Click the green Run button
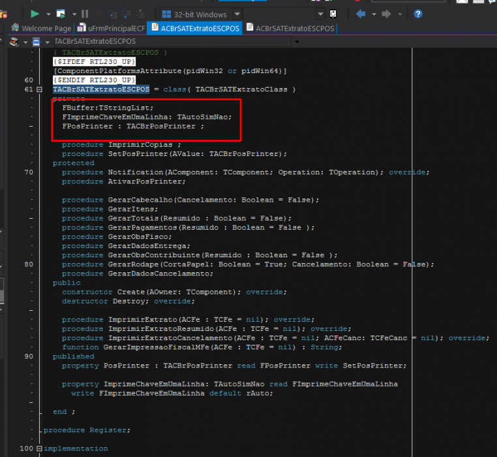This screenshot has width=497, height=457. (35, 14)
